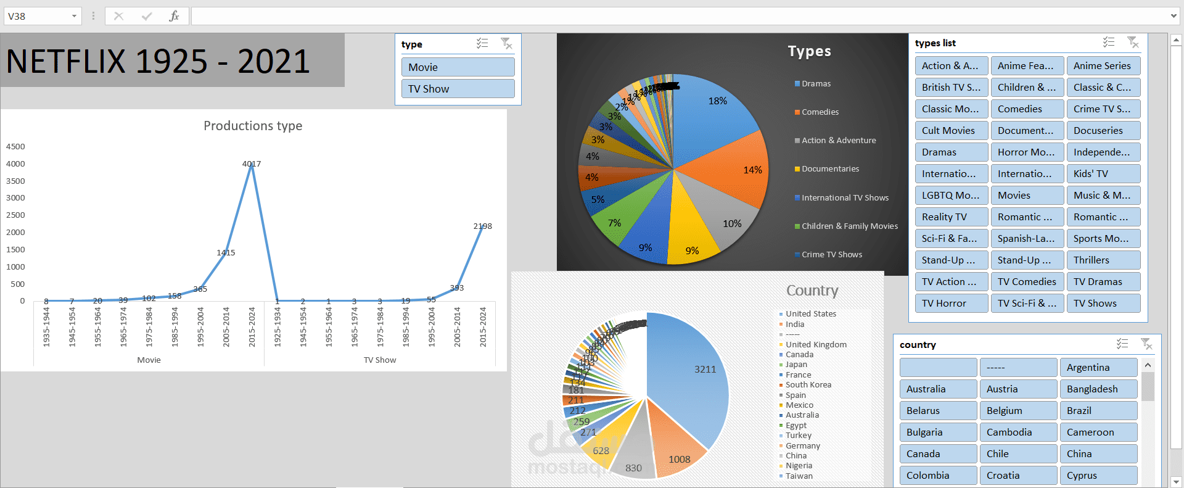Viewport: 1184px width, 488px height.
Task: Select the NETFLIX 1925 - 2021 title
Action: [158, 62]
